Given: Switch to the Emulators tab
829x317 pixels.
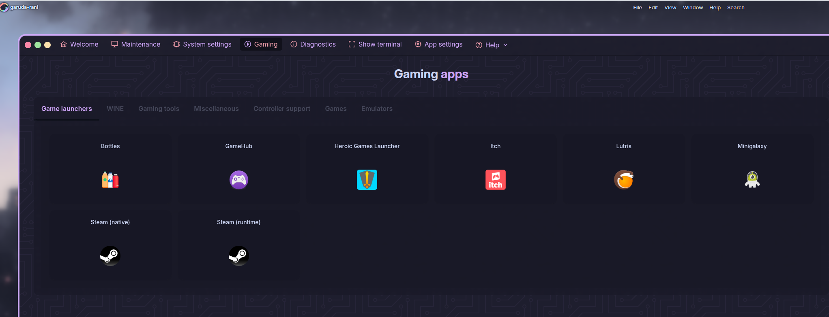Looking at the screenshot, I should pyautogui.click(x=377, y=109).
